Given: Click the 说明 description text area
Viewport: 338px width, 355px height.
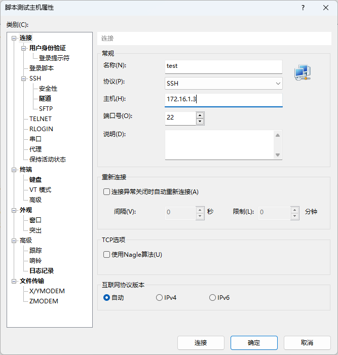Looking at the screenshot, I should point(223,145).
